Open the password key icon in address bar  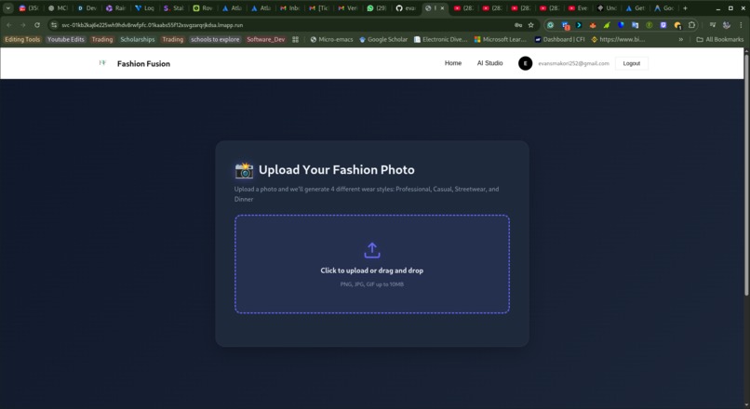518,25
